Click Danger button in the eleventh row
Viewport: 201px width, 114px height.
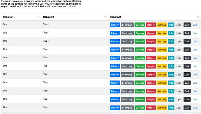(x=151, y=108)
